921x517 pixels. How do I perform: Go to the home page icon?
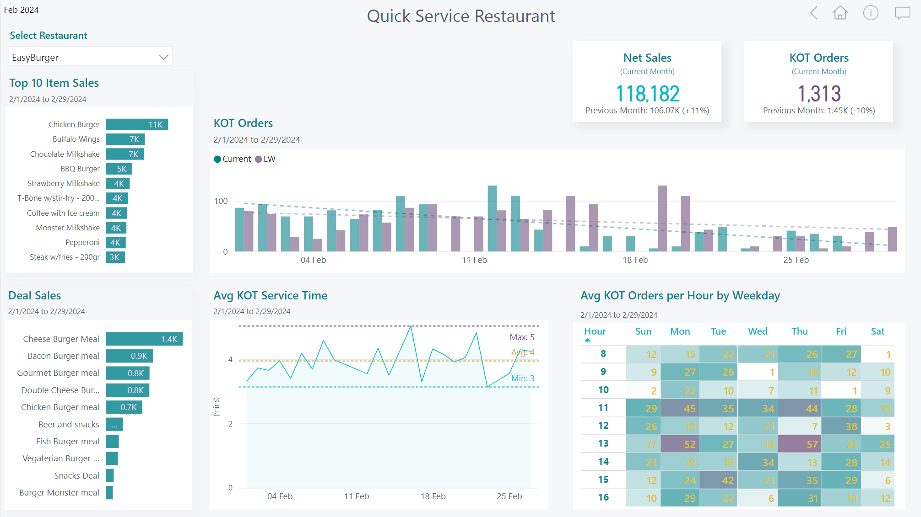(840, 13)
